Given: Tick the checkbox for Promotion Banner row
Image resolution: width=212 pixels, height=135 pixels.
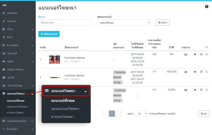Looking at the screenshot, I should pyautogui.click(x=207, y=54).
